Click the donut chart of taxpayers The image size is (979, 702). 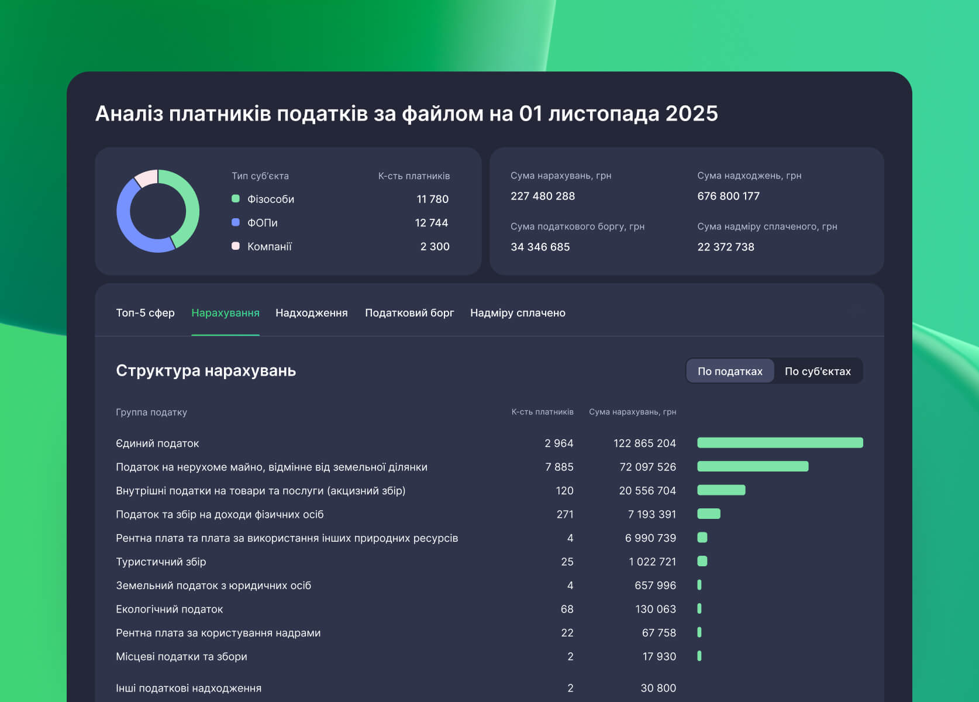[x=158, y=211]
